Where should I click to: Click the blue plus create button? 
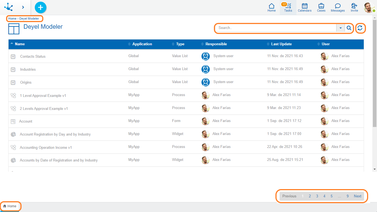coord(41,7)
